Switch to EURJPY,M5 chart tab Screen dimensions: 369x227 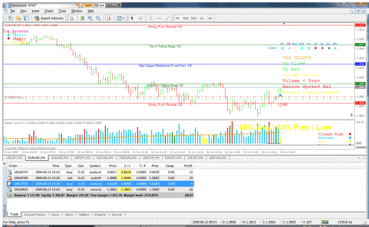click(174, 158)
